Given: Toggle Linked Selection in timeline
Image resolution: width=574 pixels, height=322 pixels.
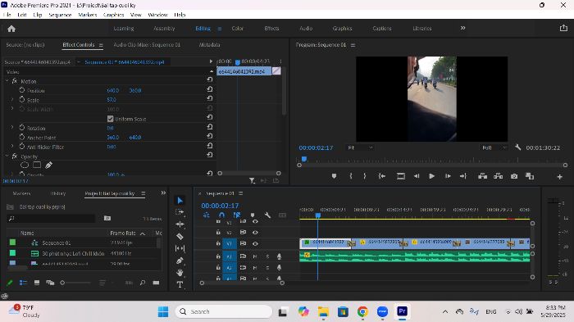Looking at the screenshot, I should (x=237, y=215).
